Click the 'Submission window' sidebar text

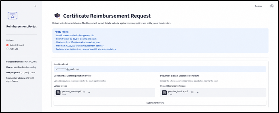(20, 80)
